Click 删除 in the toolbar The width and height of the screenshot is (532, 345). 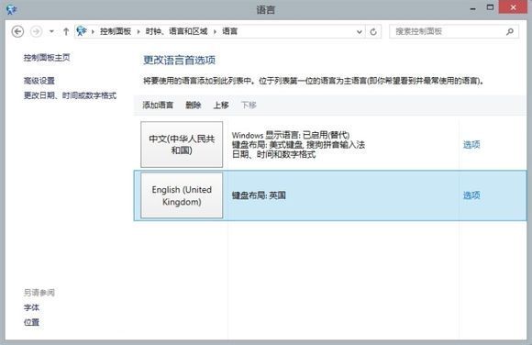click(x=194, y=105)
